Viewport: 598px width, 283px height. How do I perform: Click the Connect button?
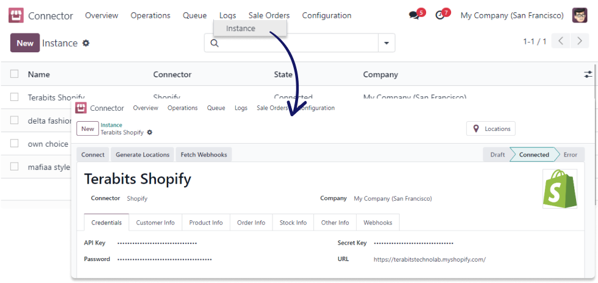[x=93, y=155]
